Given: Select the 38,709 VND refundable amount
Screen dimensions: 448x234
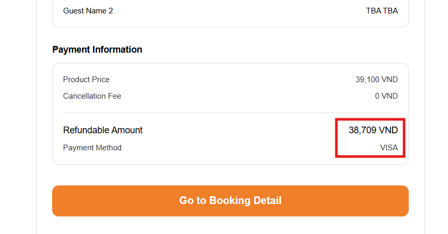Looking at the screenshot, I should [373, 130].
